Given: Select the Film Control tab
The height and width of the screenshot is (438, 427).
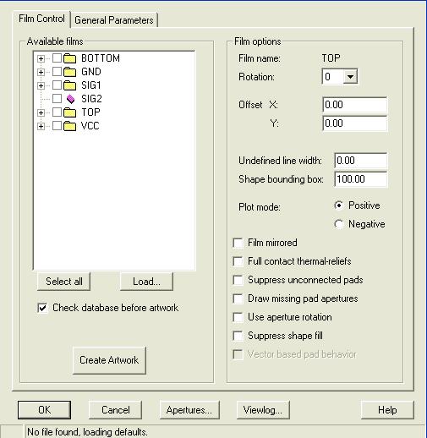Looking at the screenshot, I should coord(41,19).
